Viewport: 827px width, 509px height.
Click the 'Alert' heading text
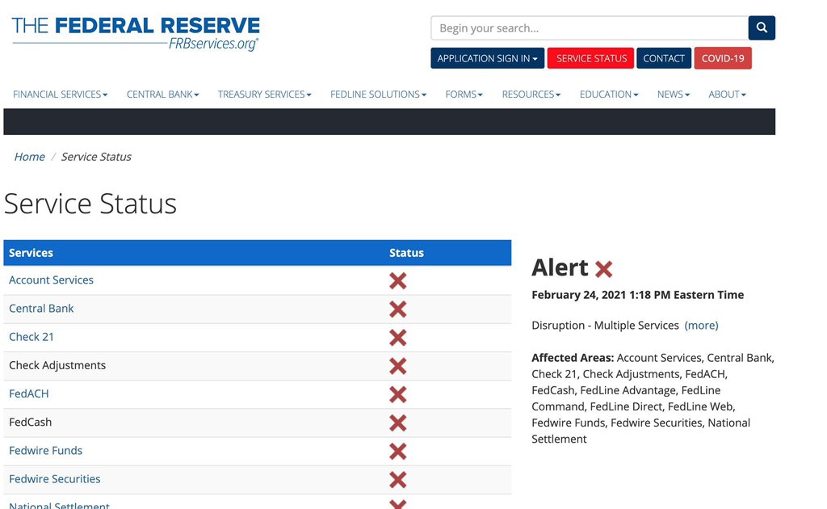[560, 267]
